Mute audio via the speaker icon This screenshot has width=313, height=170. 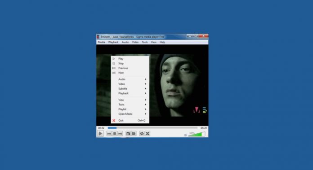point(185,135)
